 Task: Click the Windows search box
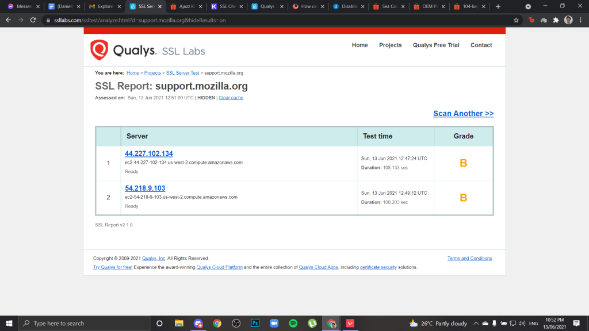tap(85, 323)
